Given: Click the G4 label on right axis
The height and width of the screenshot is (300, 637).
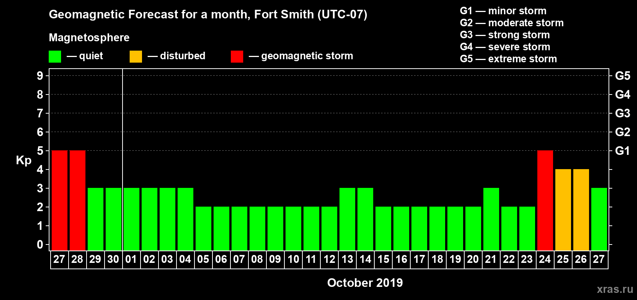Looking at the screenshot, I should click(x=622, y=94).
